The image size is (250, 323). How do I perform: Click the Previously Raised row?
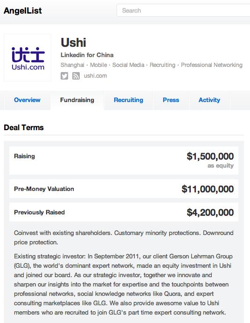tap(124, 213)
